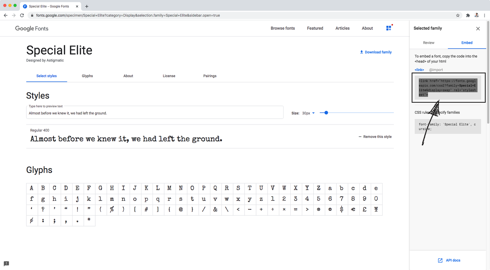490x270 pixels.
Task: Switch to the Select styles tab
Action: point(46,76)
